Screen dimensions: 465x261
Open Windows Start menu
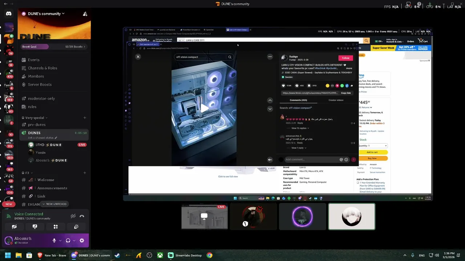[8, 255]
